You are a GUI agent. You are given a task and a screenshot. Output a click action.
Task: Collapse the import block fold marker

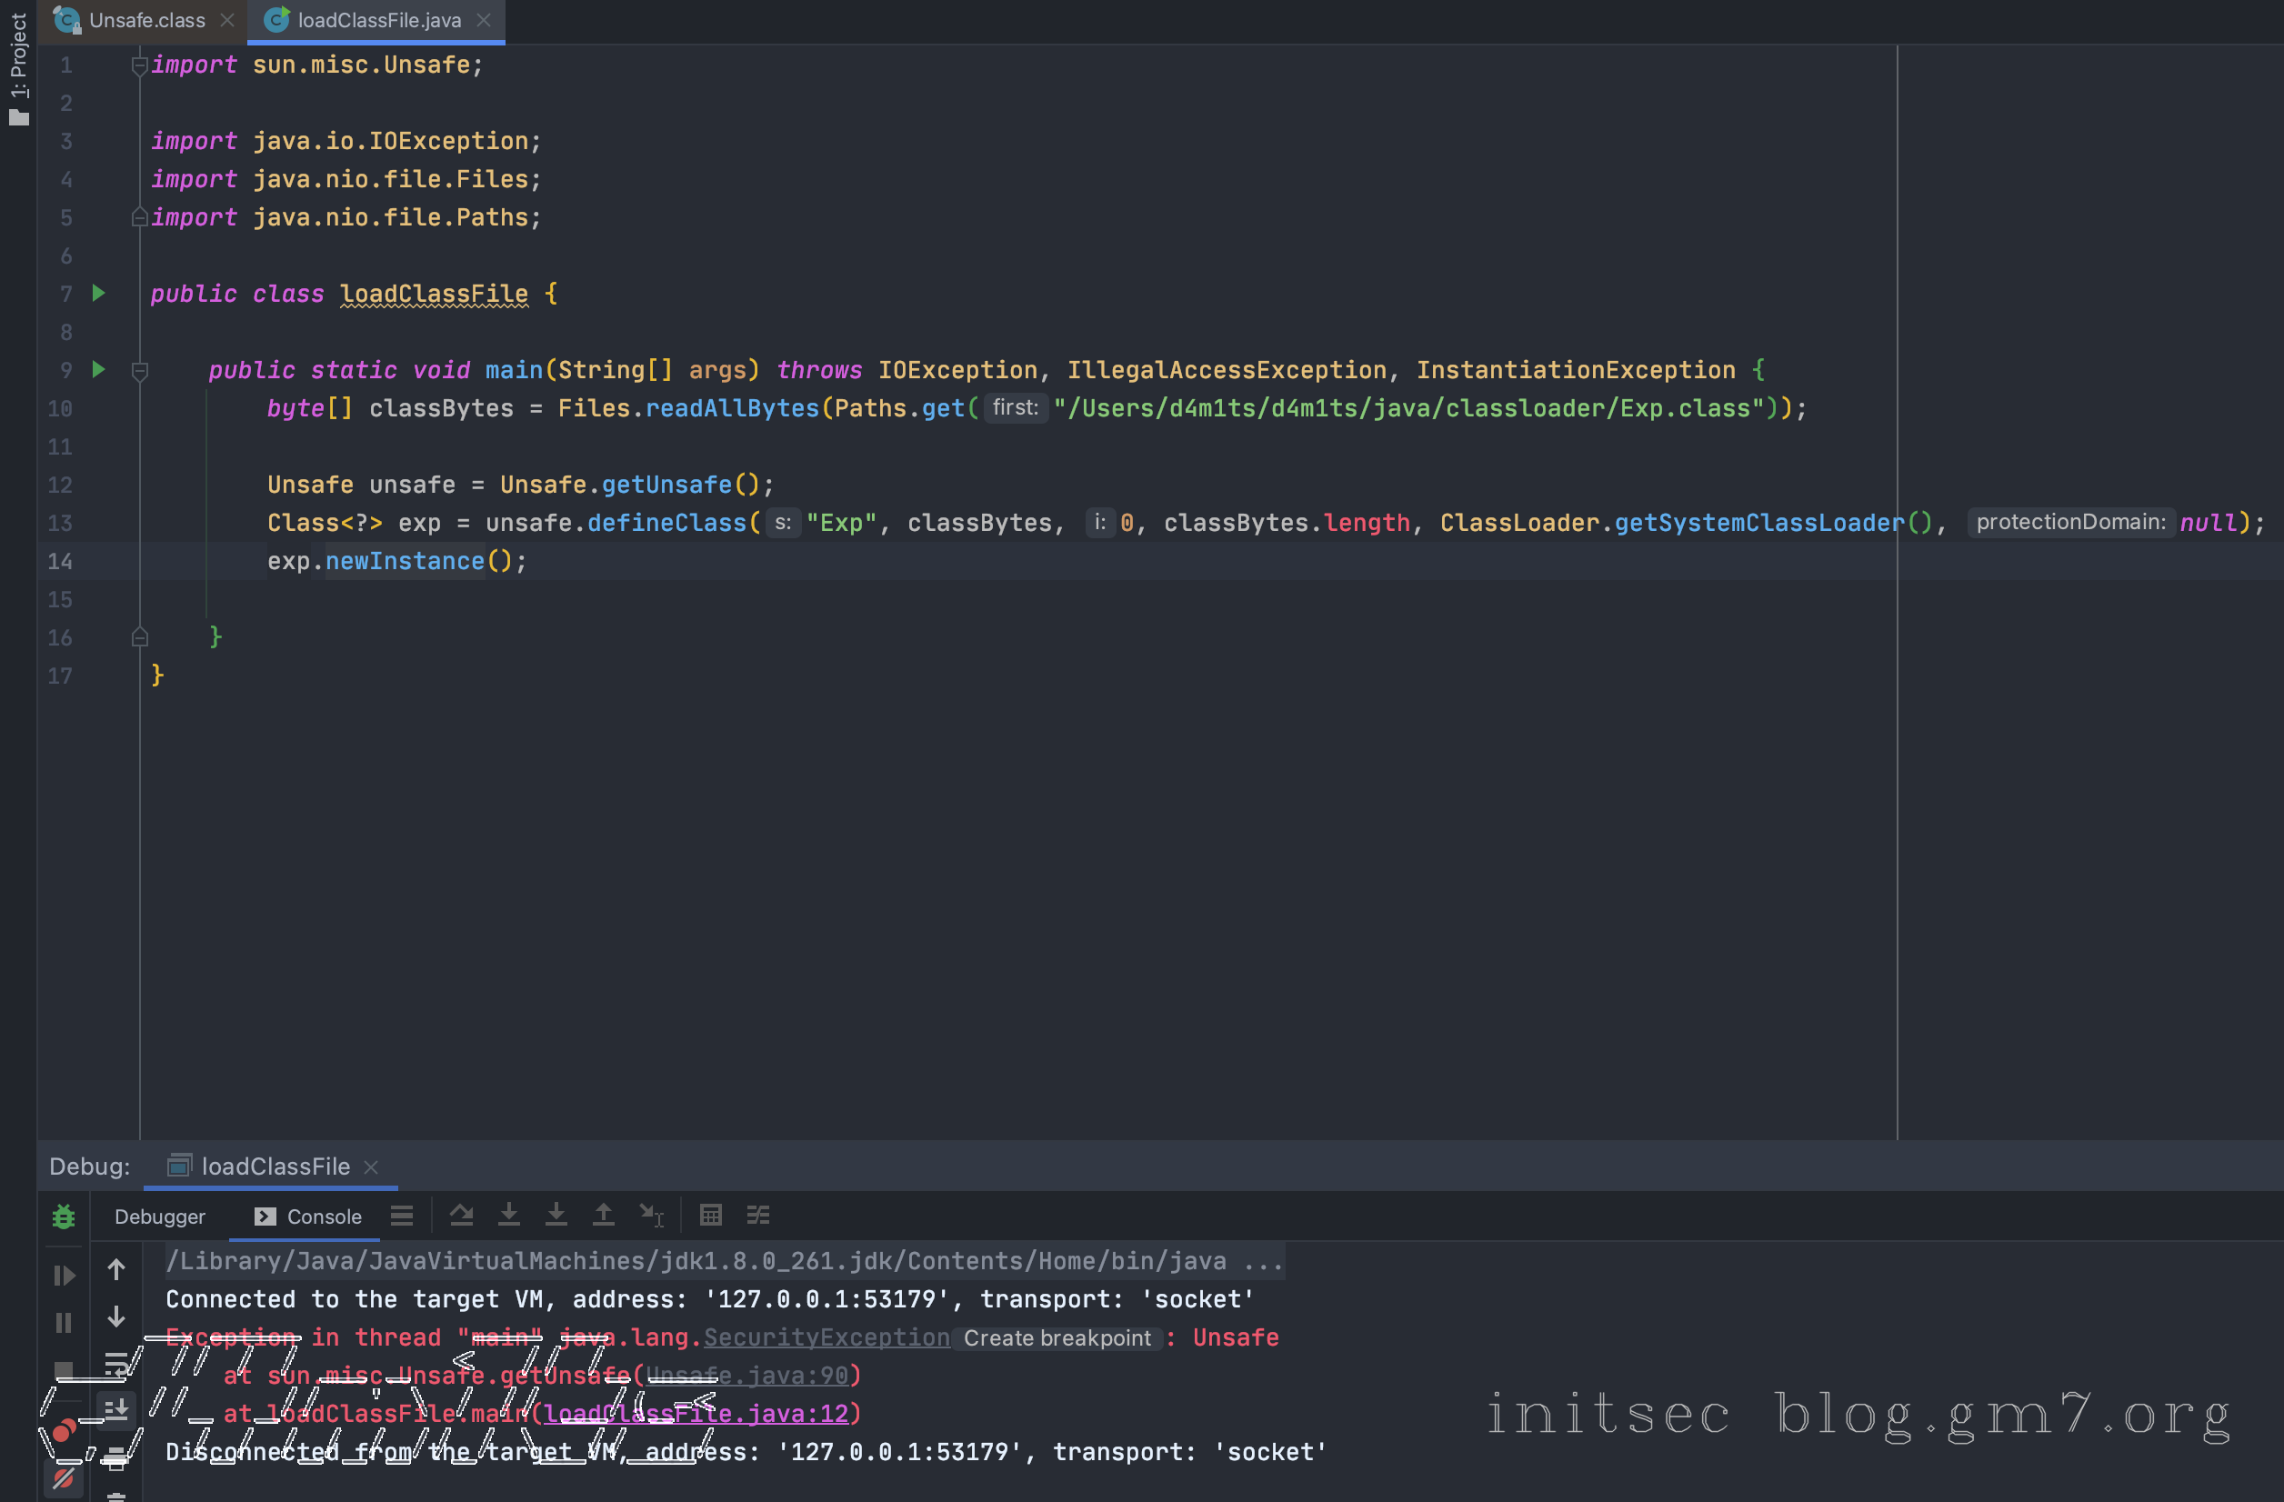coord(139,65)
